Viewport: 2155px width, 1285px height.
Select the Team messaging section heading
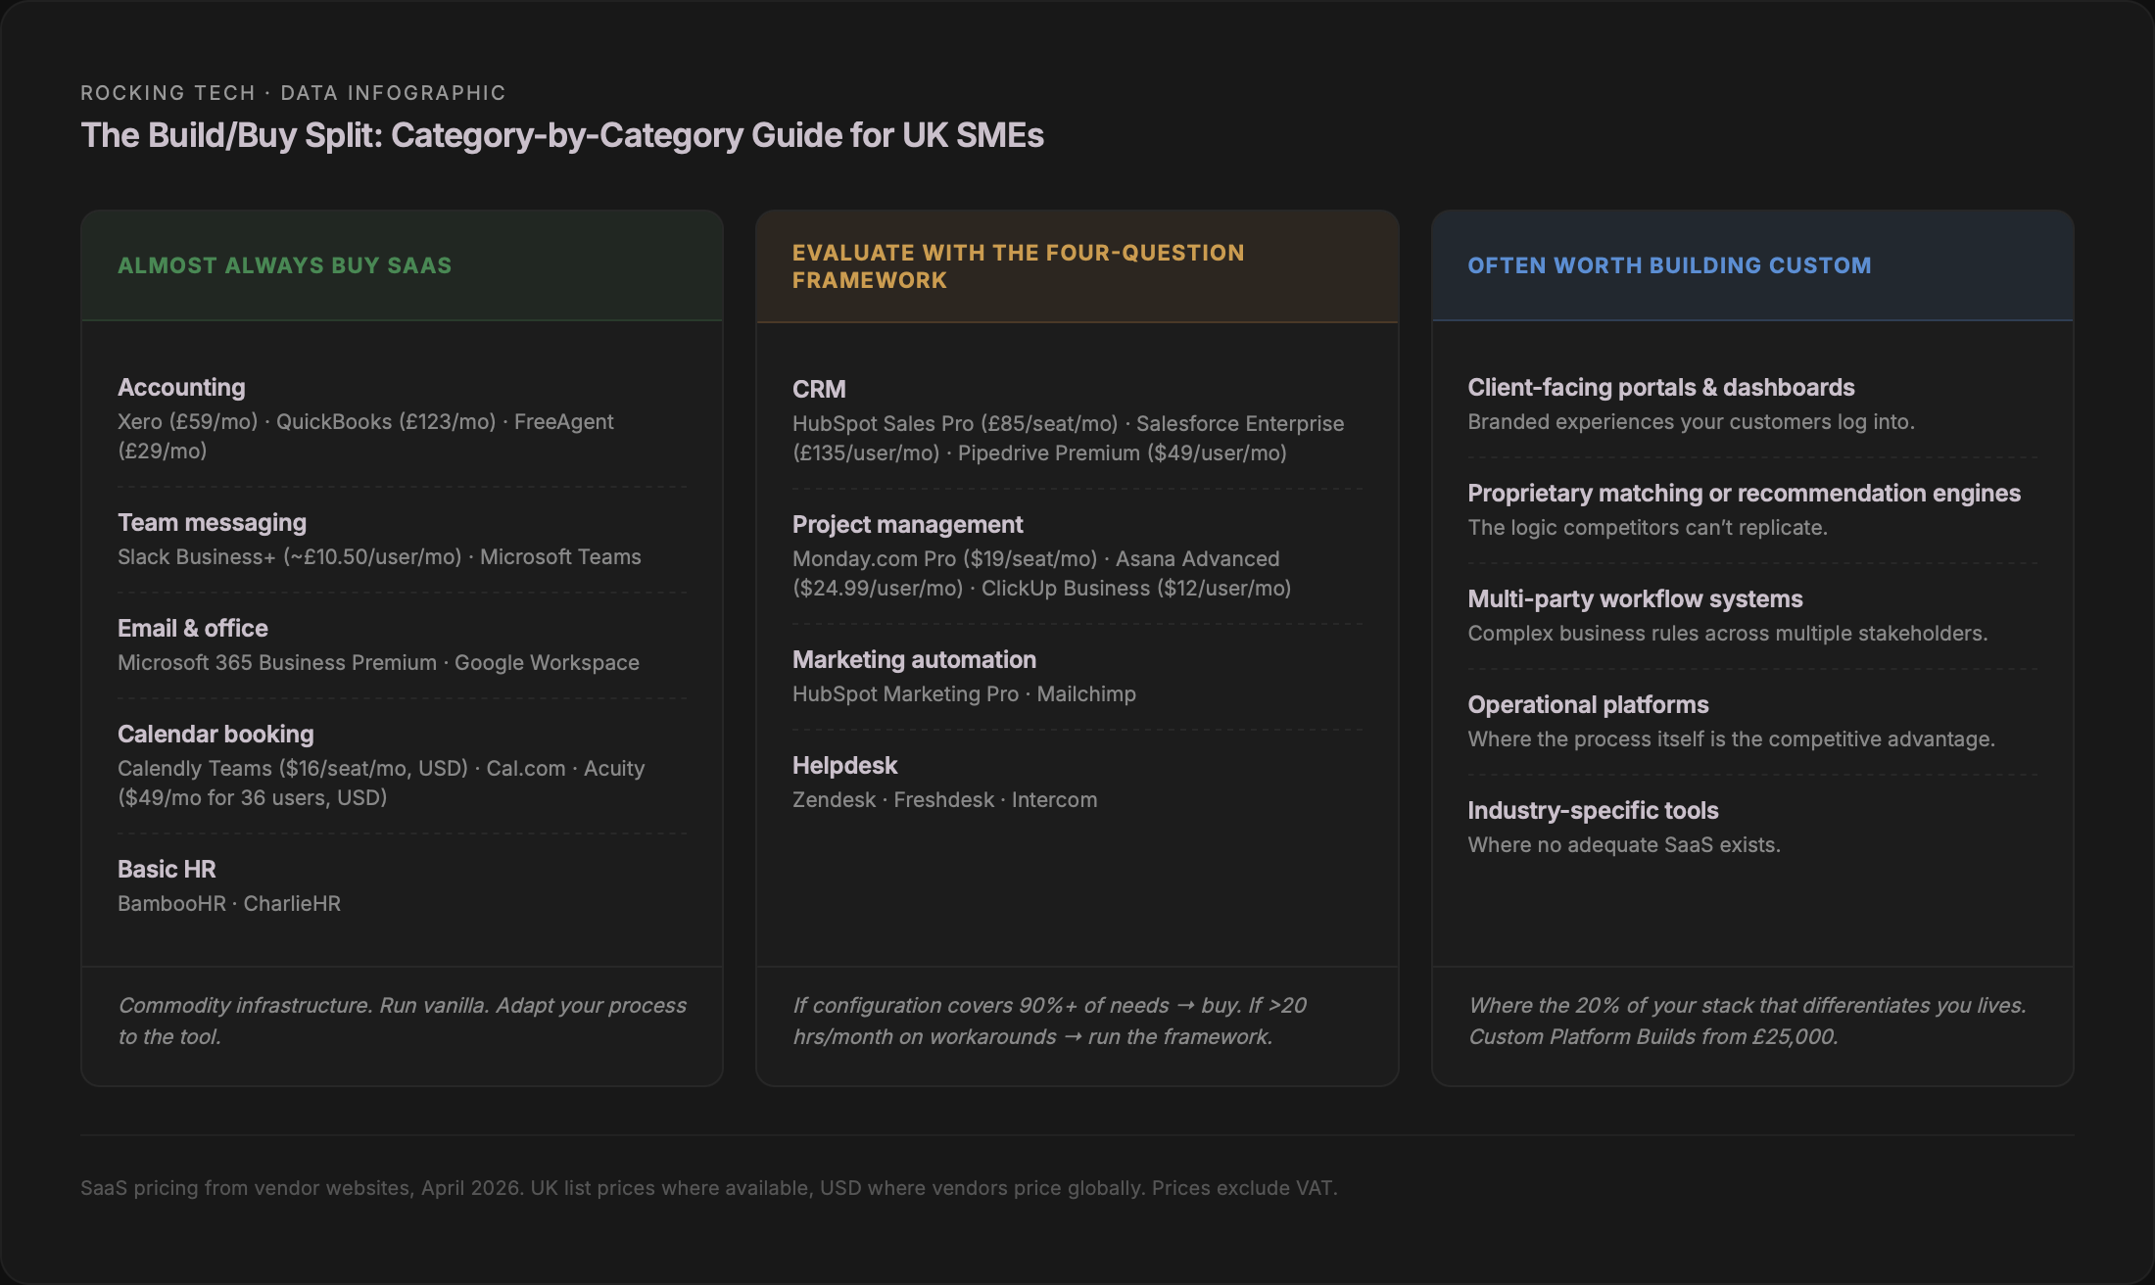[x=212, y=522]
